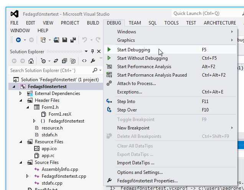
Task: Open the Graphics submenu
Action: coord(170,40)
